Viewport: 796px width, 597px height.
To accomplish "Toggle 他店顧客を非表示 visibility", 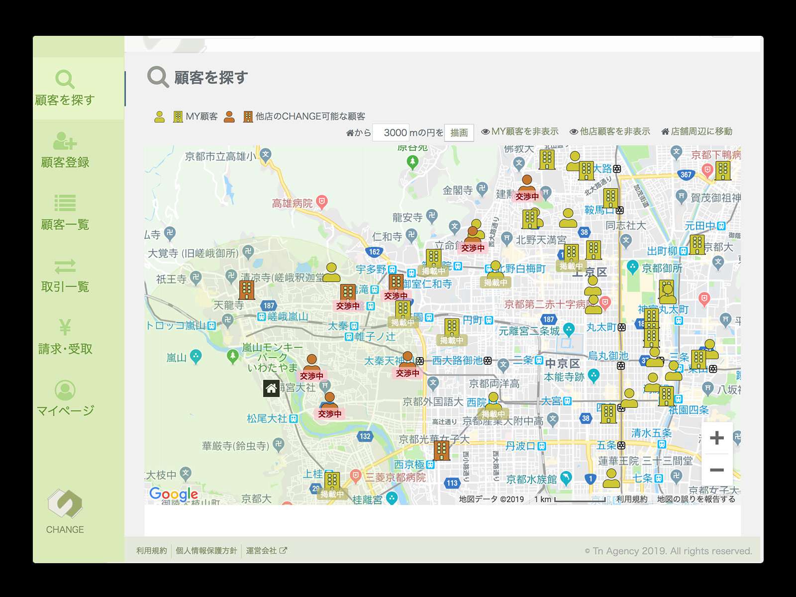I will tap(610, 131).
